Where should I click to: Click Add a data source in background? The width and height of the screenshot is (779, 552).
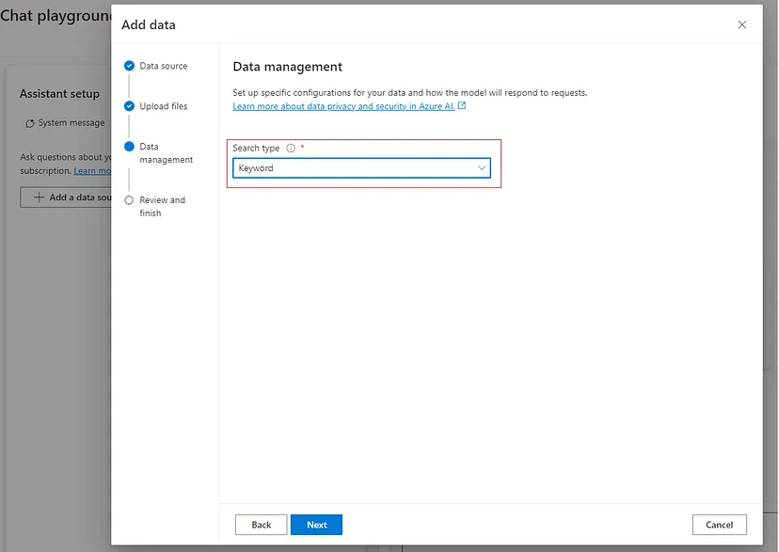(66, 197)
